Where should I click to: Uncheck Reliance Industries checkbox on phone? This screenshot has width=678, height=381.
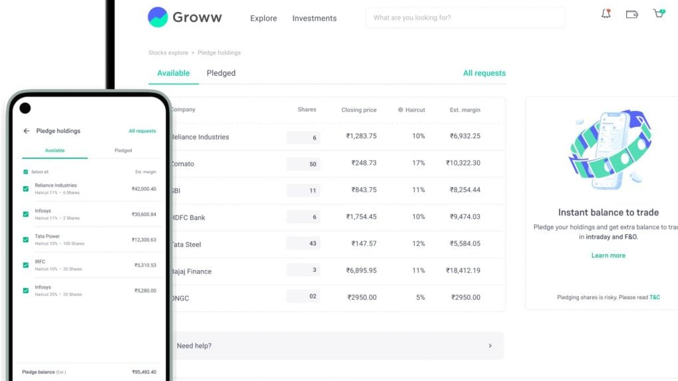(x=25, y=189)
